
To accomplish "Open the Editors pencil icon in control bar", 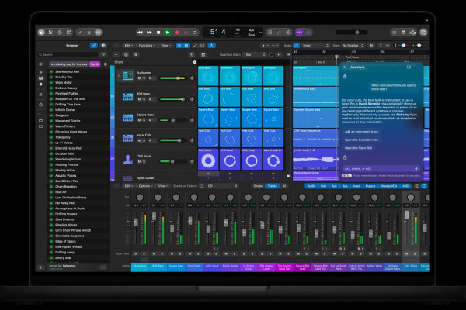I will (x=80, y=33).
